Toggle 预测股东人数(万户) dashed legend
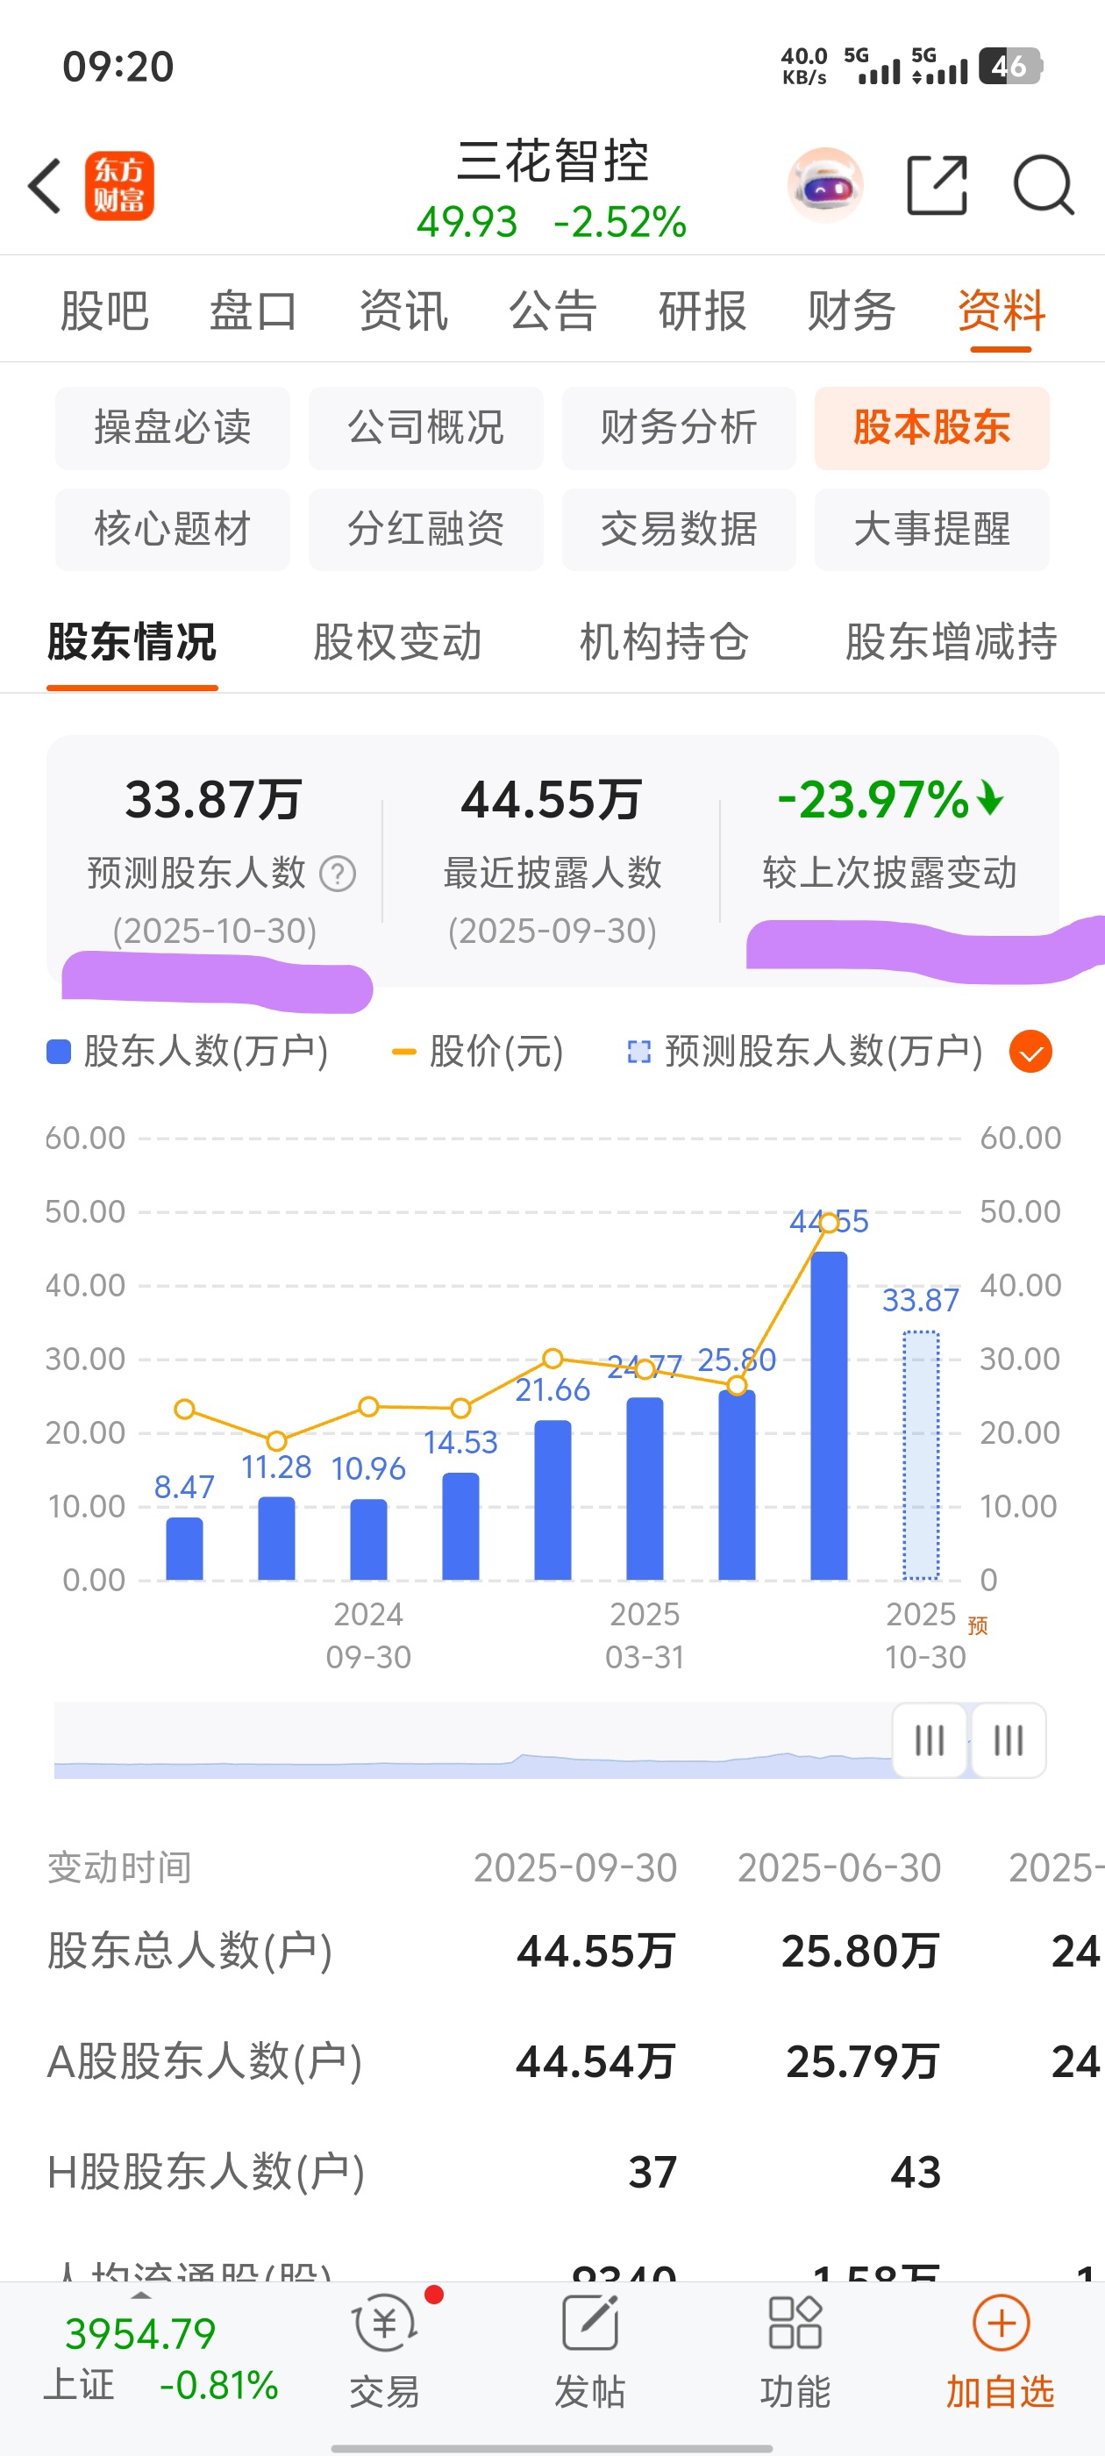1105x2456 pixels. [x=805, y=1052]
